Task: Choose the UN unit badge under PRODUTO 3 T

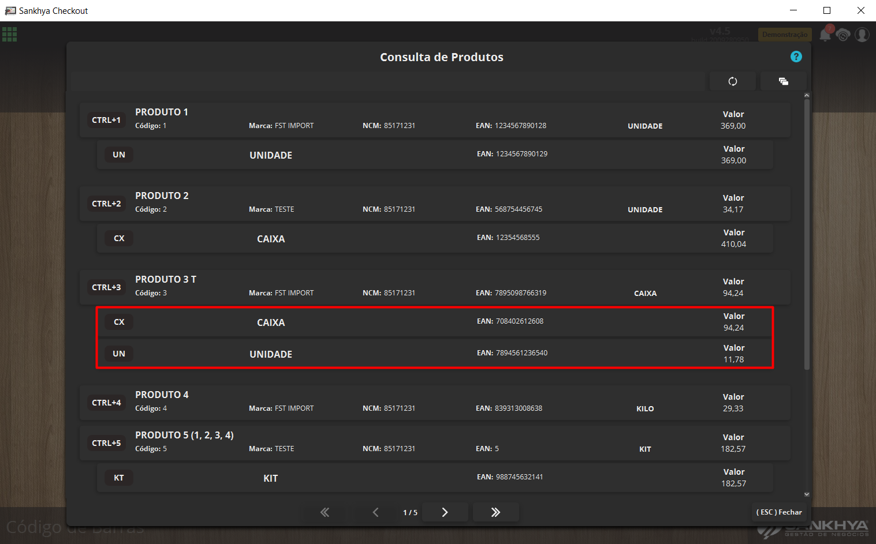Action: click(119, 354)
